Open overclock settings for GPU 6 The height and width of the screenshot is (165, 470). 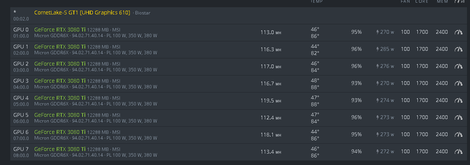point(458,135)
